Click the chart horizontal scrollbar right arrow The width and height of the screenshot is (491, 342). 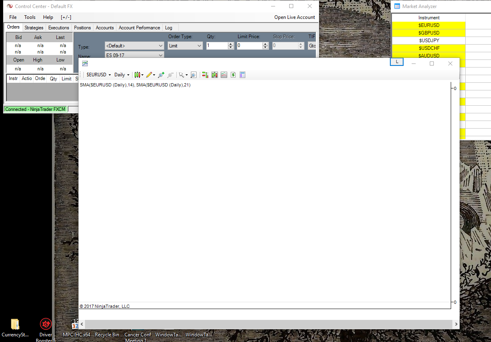point(456,324)
